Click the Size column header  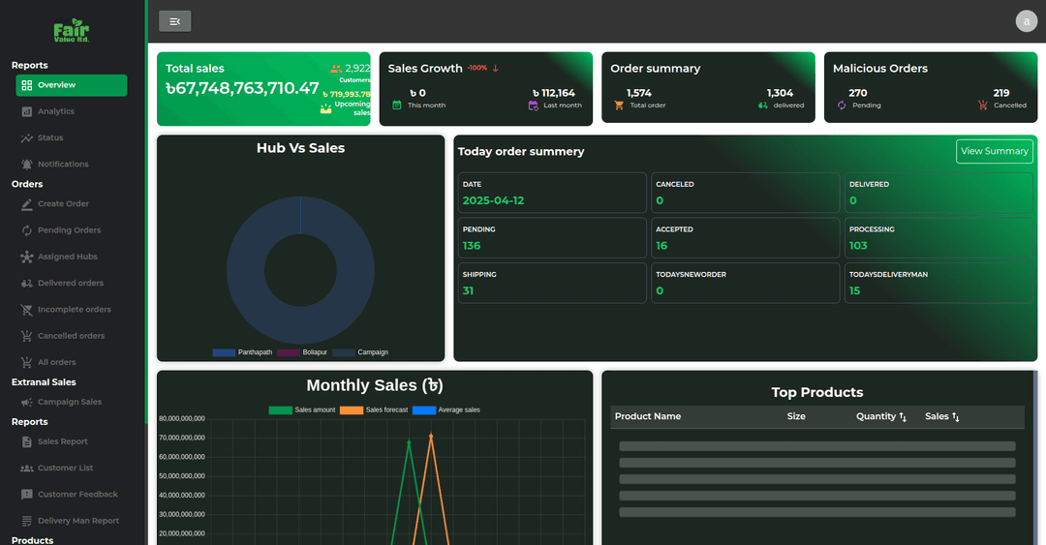pos(796,416)
